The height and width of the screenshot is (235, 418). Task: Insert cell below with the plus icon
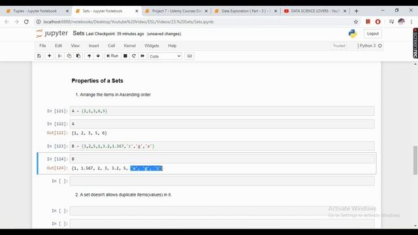pos(50,56)
